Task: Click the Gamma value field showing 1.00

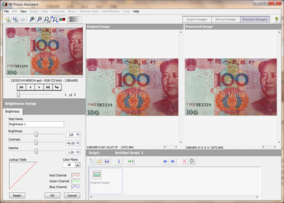Action: click(71, 152)
